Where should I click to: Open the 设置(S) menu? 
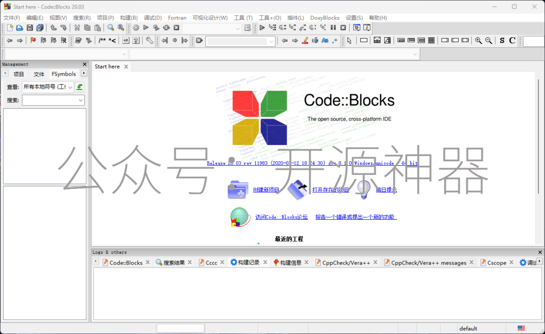(x=354, y=18)
